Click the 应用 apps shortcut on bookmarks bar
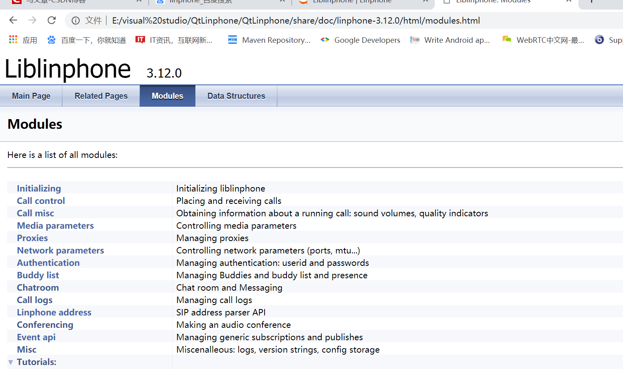Viewport: 623px width, 369px height. click(23, 40)
